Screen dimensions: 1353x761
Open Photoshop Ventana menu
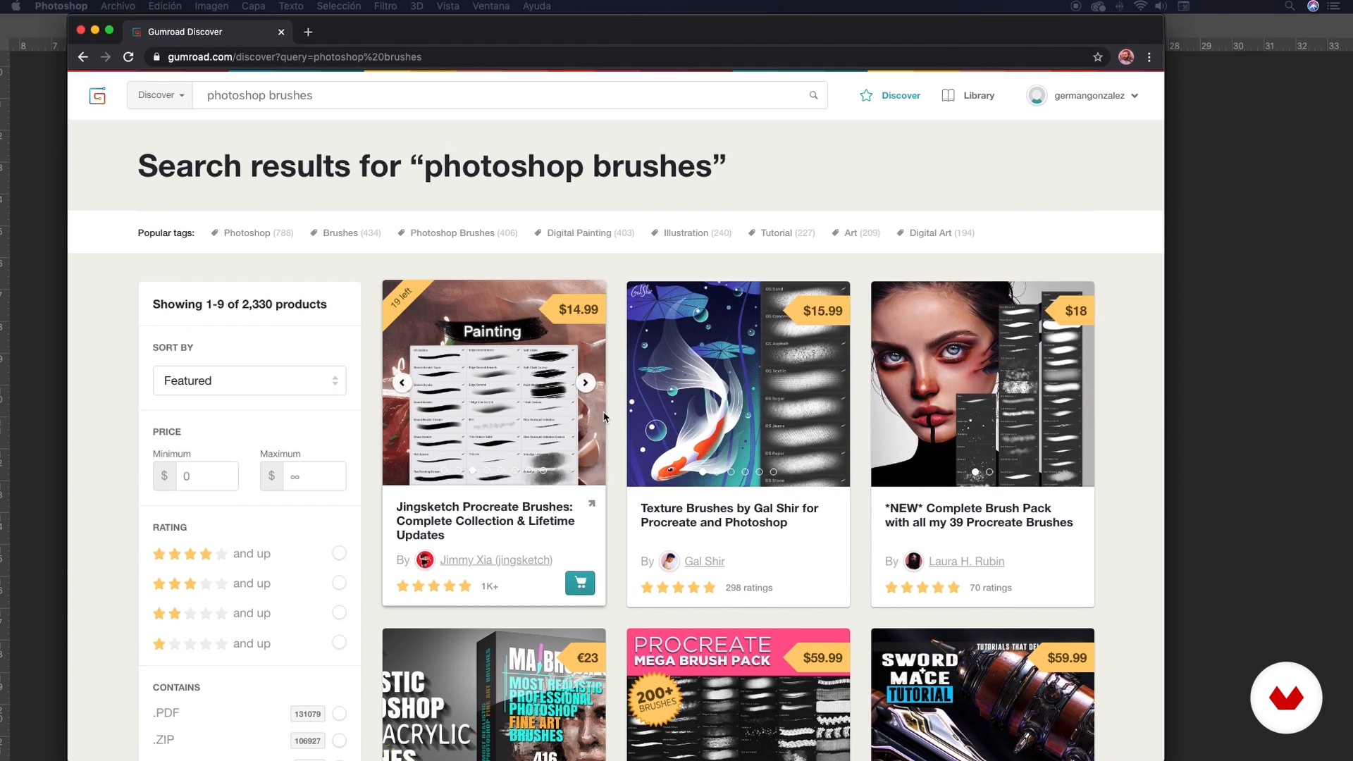(491, 6)
